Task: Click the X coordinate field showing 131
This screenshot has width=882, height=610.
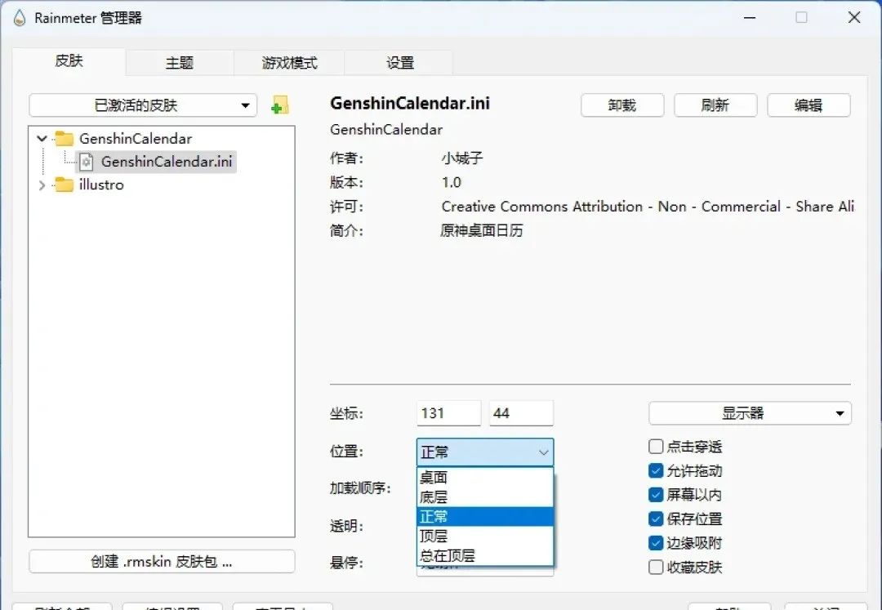Action: (449, 413)
